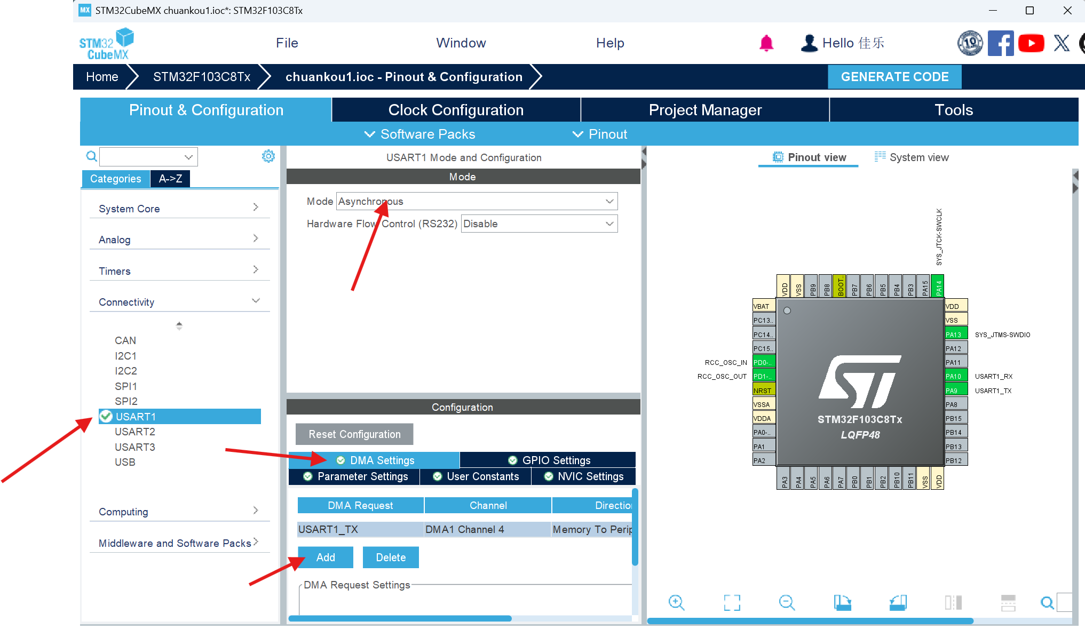The height and width of the screenshot is (629, 1085).
Task: Open the File menu
Action: [x=287, y=43]
